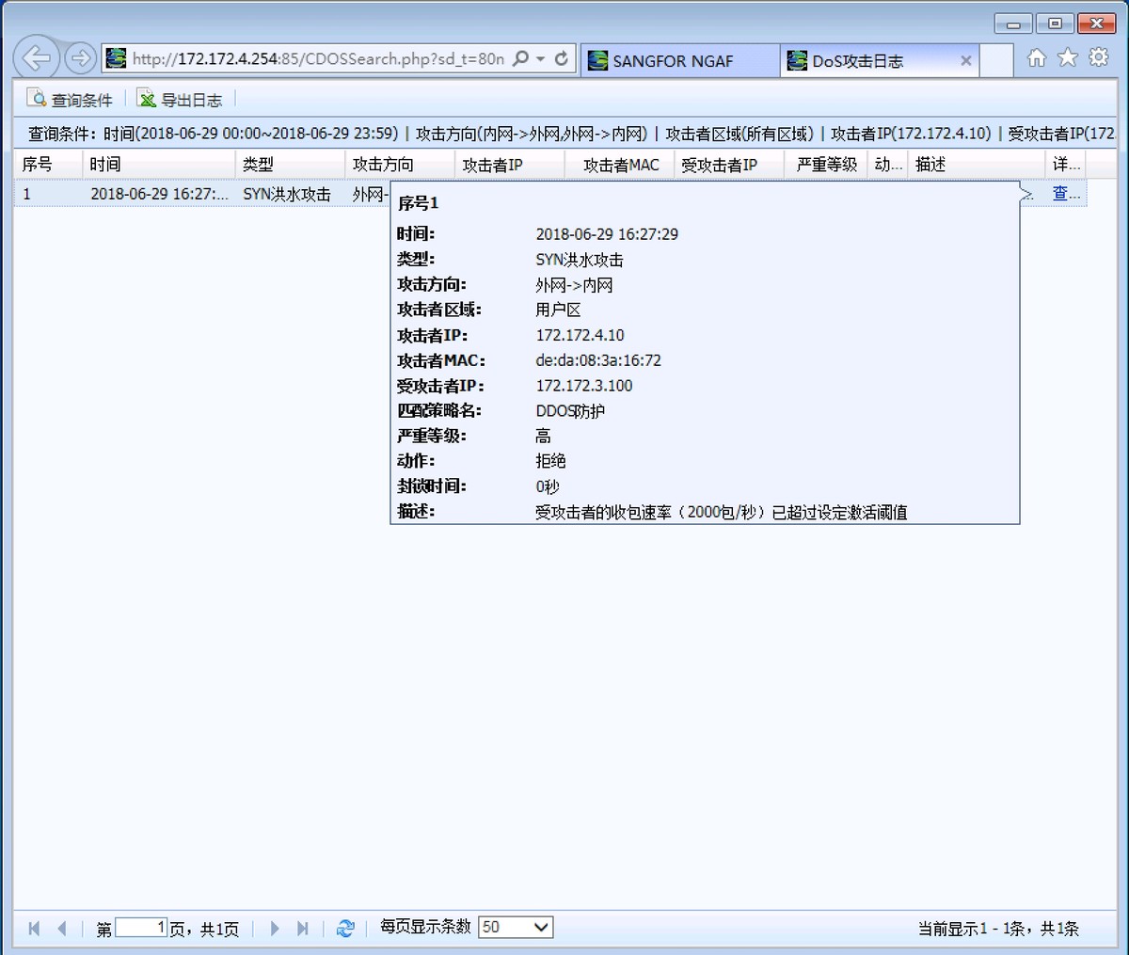Sort logs by clicking the 时间 column header

103,164
